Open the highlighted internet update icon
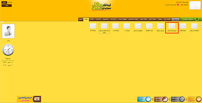 click(172, 28)
